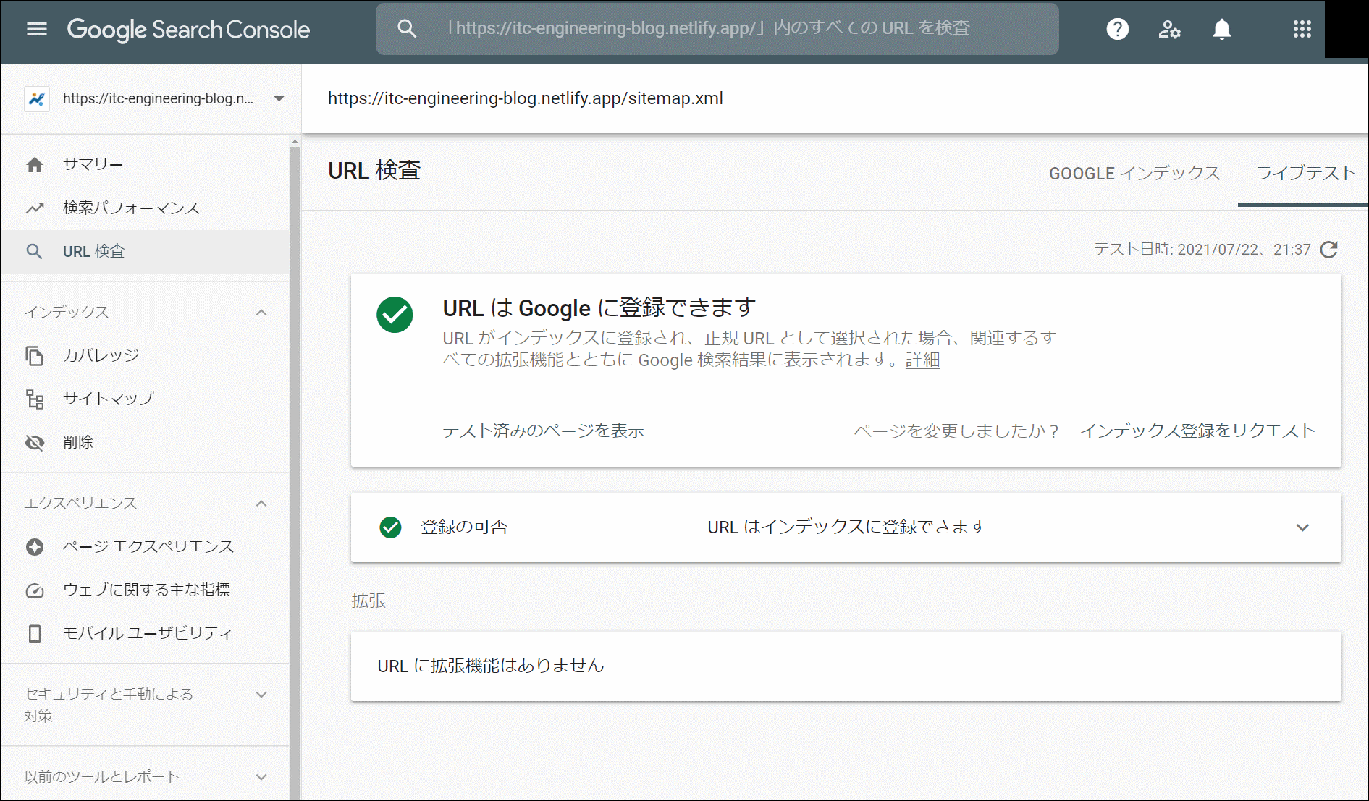Click the ページを変更しましたか？ text

(x=956, y=431)
